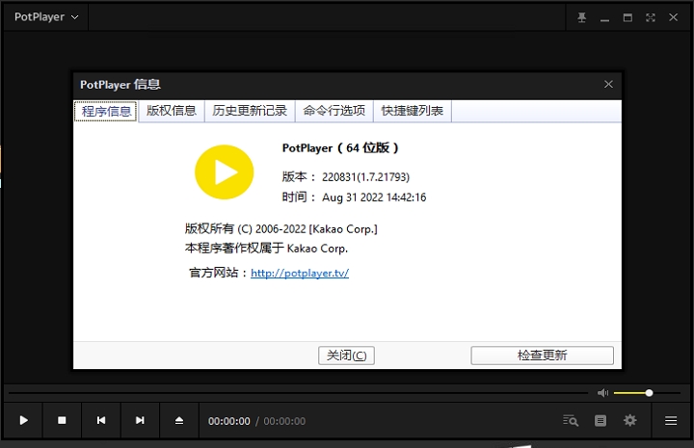Open the PotPlayer main menu dropdown
This screenshot has height=448, width=694.
click(x=46, y=17)
